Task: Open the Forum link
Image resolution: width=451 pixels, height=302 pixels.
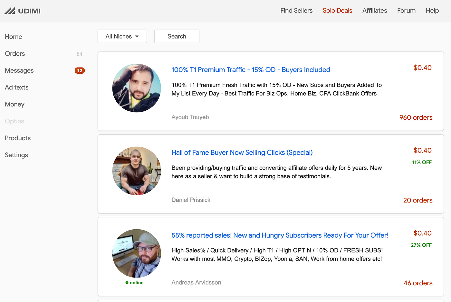Action: pos(406,11)
